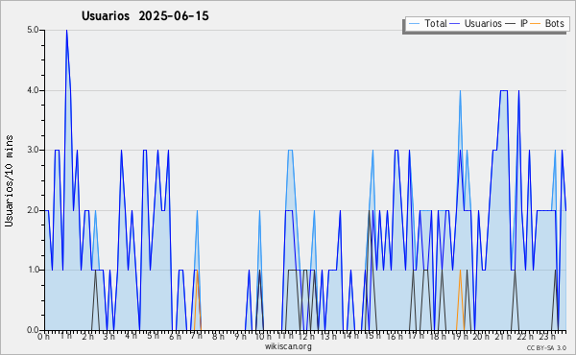Viewport: 576px width, 355px height.
Task: Click the Usuarios legend label
Action: pyautogui.click(x=483, y=23)
